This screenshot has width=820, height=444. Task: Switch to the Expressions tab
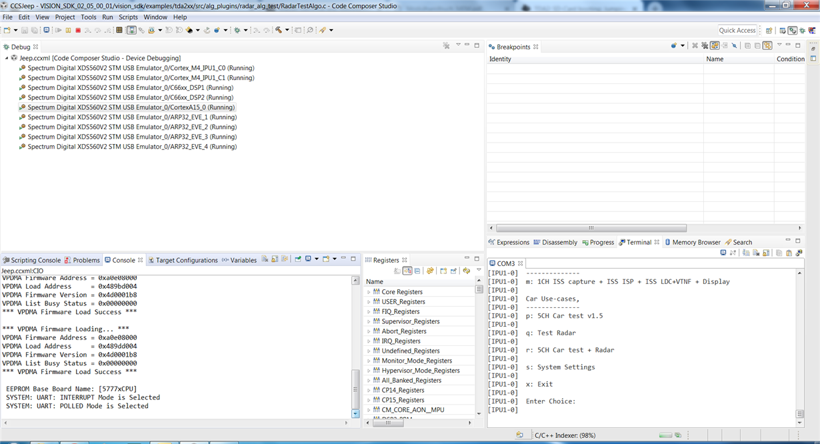tap(509, 242)
